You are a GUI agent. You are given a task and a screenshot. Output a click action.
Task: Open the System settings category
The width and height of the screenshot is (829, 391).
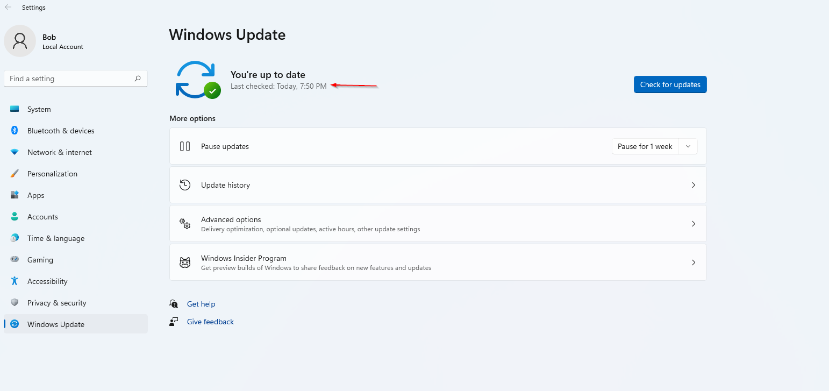click(x=39, y=109)
